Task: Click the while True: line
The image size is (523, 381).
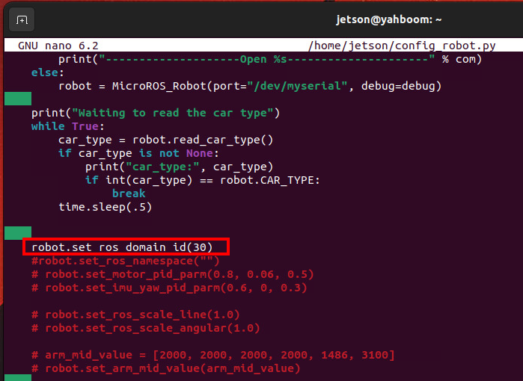Action: click(68, 126)
